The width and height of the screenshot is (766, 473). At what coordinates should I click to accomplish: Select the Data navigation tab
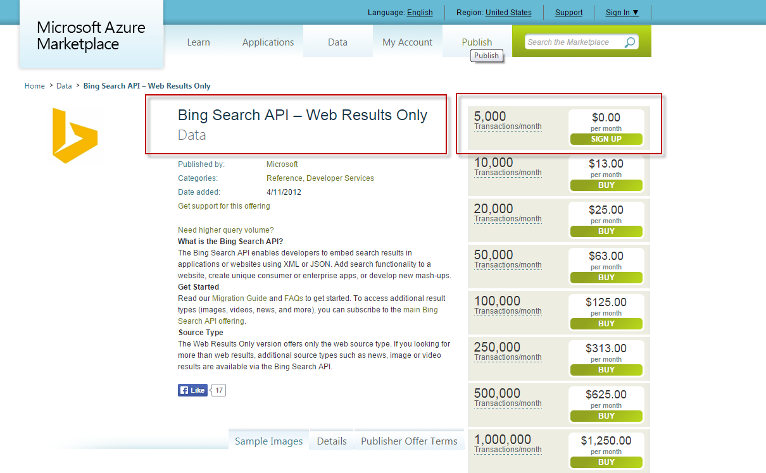337,42
